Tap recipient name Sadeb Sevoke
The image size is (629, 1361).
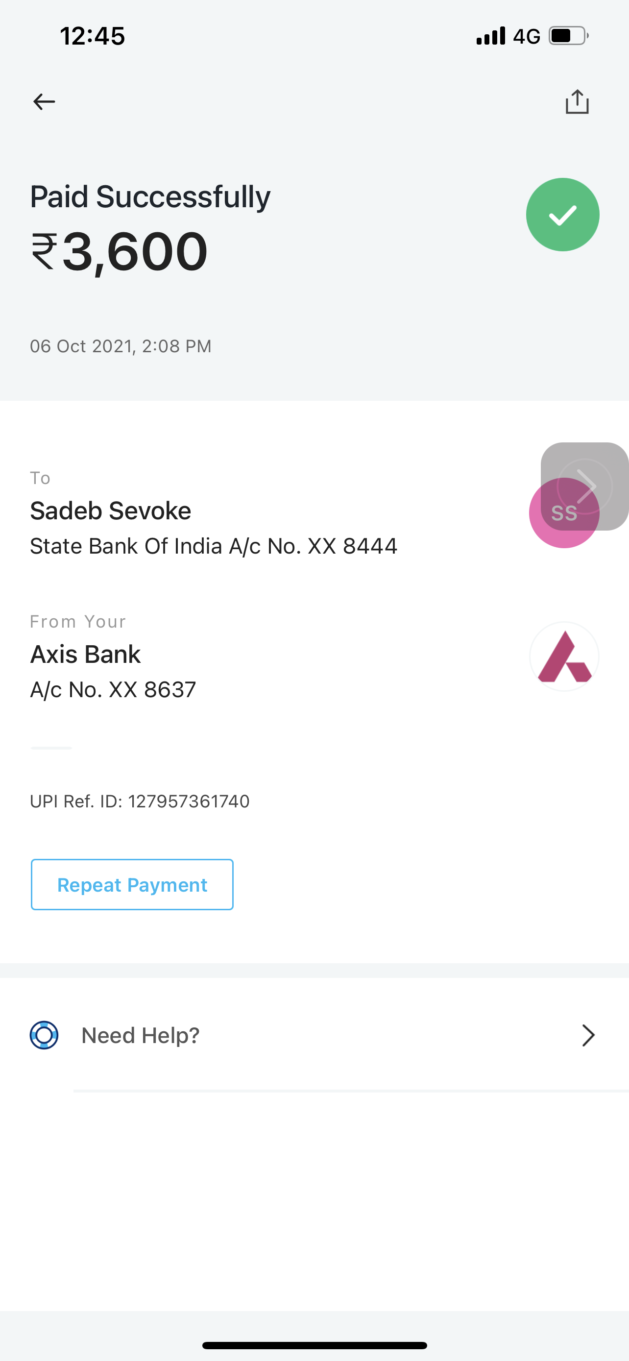coord(110,511)
